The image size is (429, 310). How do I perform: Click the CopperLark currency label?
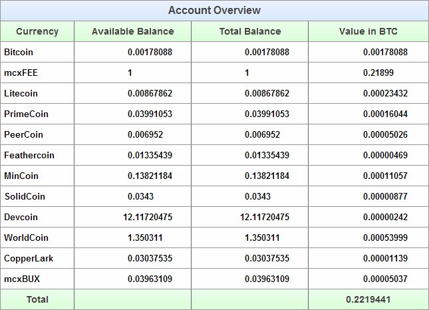pyautogui.click(x=29, y=258)
